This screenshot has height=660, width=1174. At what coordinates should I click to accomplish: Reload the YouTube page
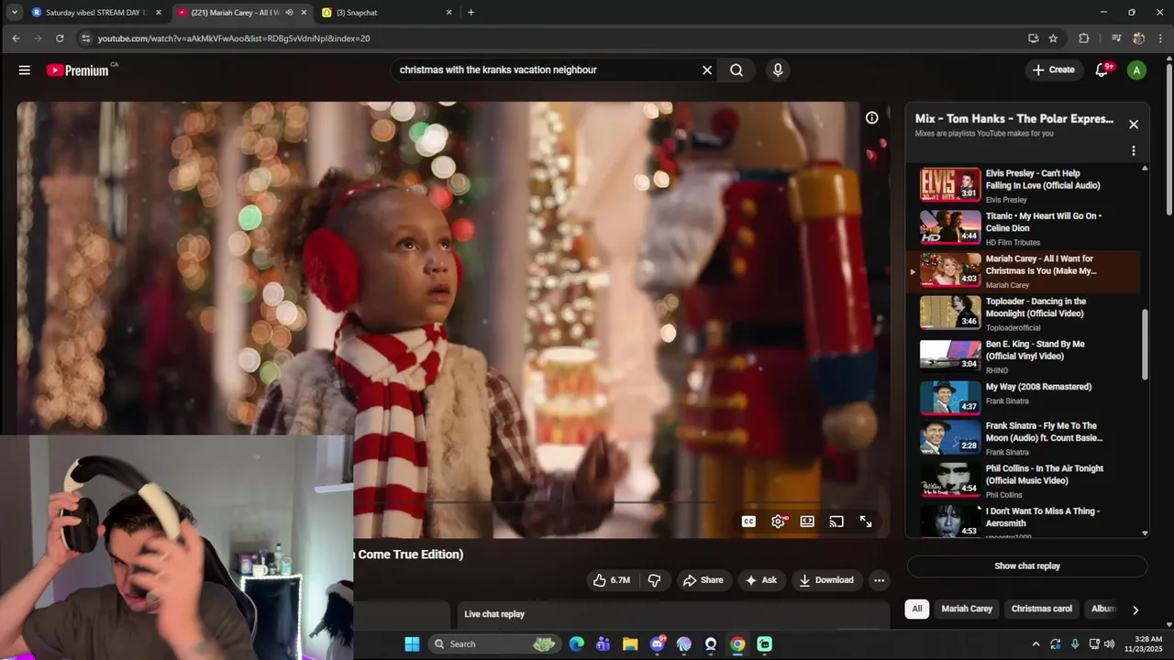click(x=60, y=38)
